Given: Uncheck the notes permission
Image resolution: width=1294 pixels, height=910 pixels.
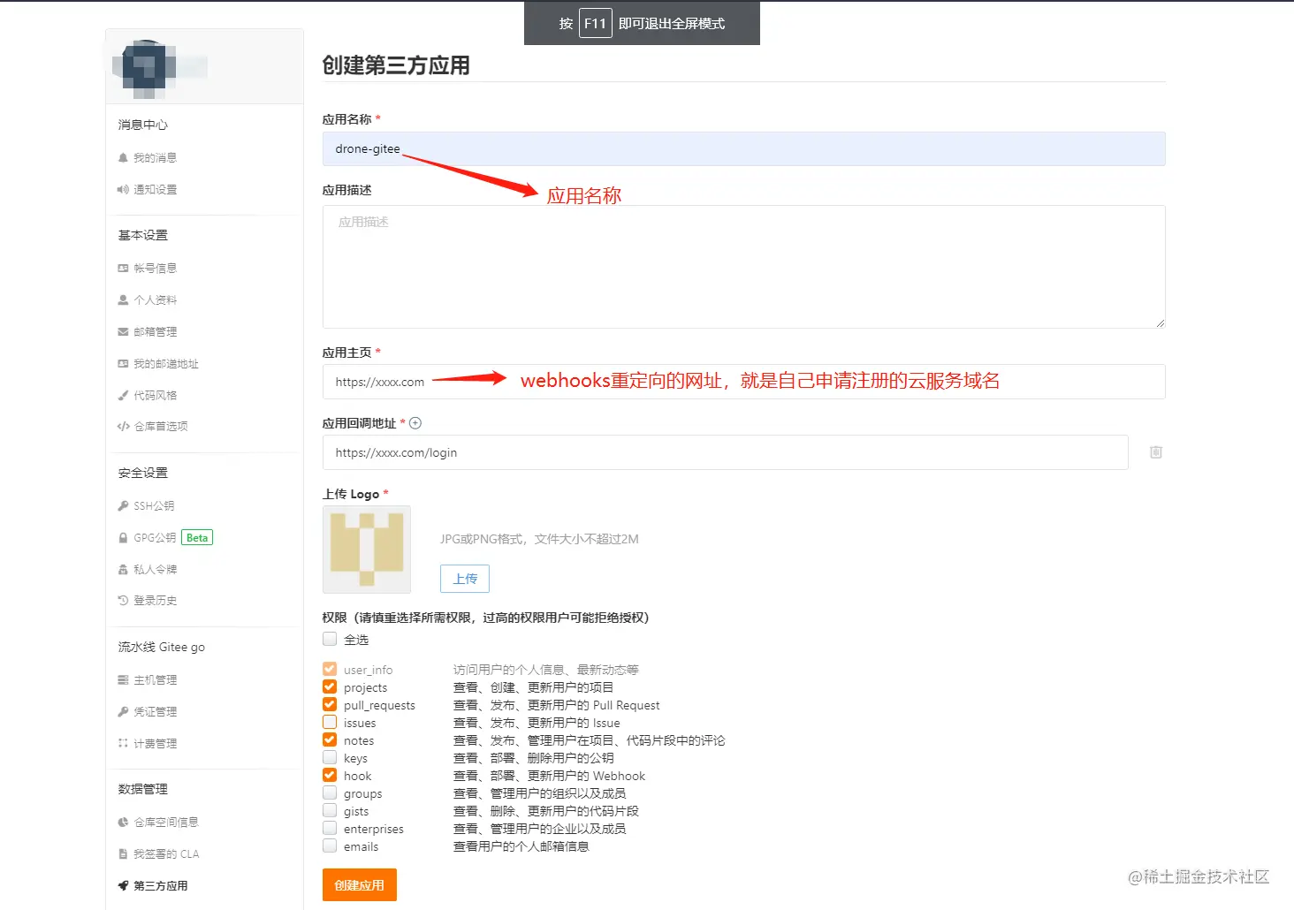Looking at the screenshot, I should click(330, 740).
